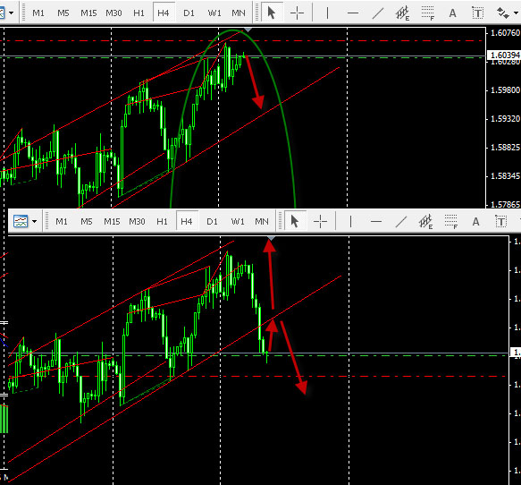This screenshot has height=485, width=521.
Task: Select W1 timeframe in lower chart toolbar
Action: pos(237,221)
